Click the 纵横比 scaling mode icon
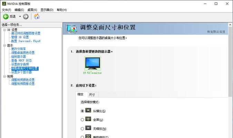Viewport: 233px width, 138px height. pos(88,110)
